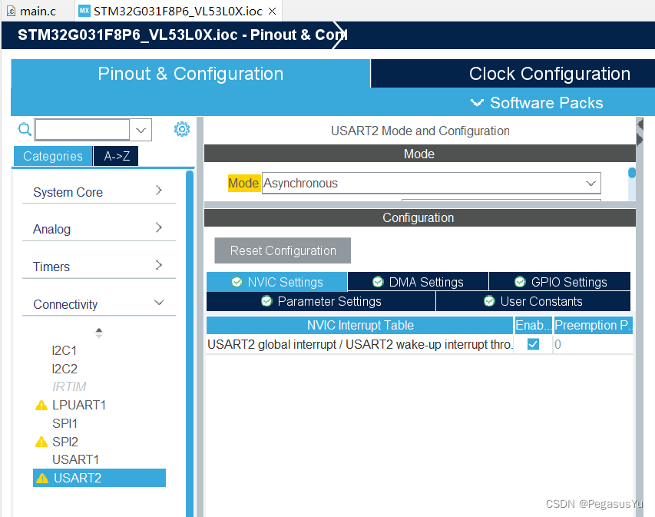Expand the Software Packs menu
The height and width of the screenshot is (517, 655).
point(537,103)
